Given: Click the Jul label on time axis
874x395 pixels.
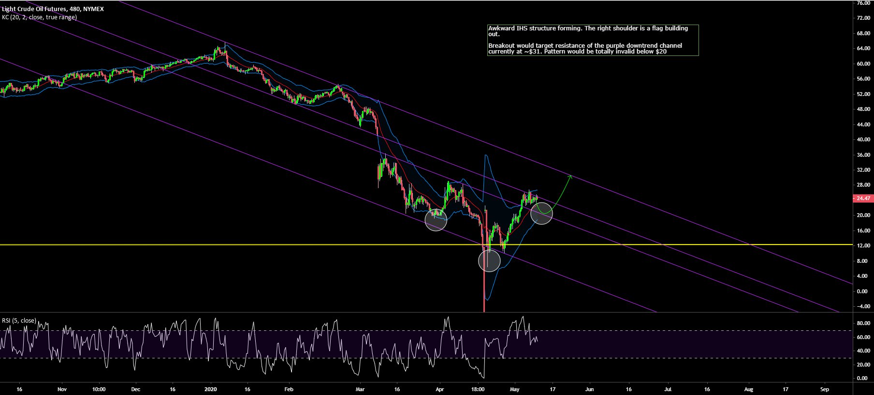Looking at the screenshot, I should coord(668,389).
